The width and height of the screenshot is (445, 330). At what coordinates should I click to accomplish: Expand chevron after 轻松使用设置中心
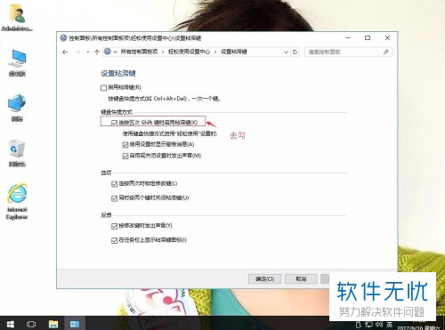coord(215,52)
